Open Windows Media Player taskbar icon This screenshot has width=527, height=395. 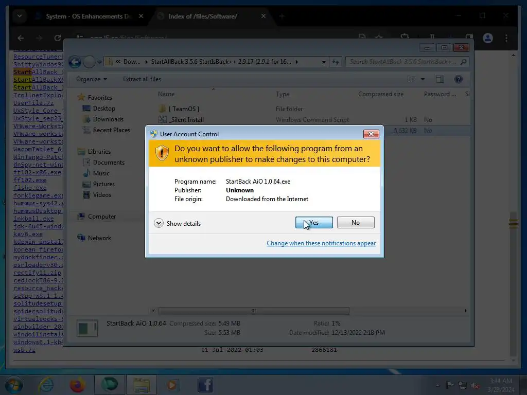tap(172, 385)
